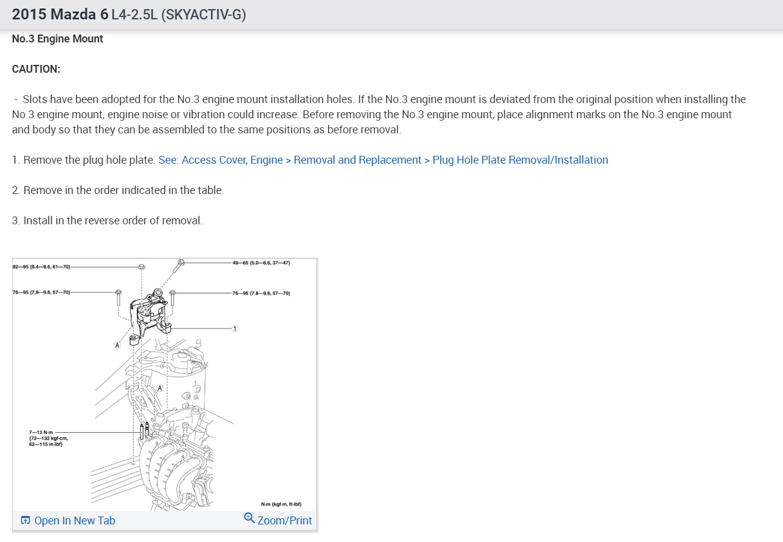Click the Open In New Tab icon

tap(25, 521)
